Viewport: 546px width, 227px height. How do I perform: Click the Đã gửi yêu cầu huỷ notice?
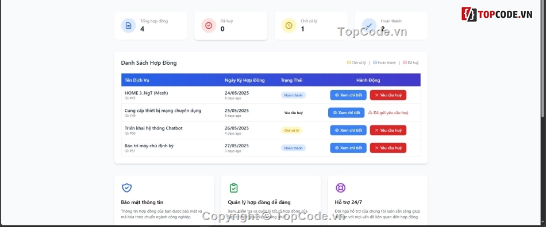click(389, 112)
